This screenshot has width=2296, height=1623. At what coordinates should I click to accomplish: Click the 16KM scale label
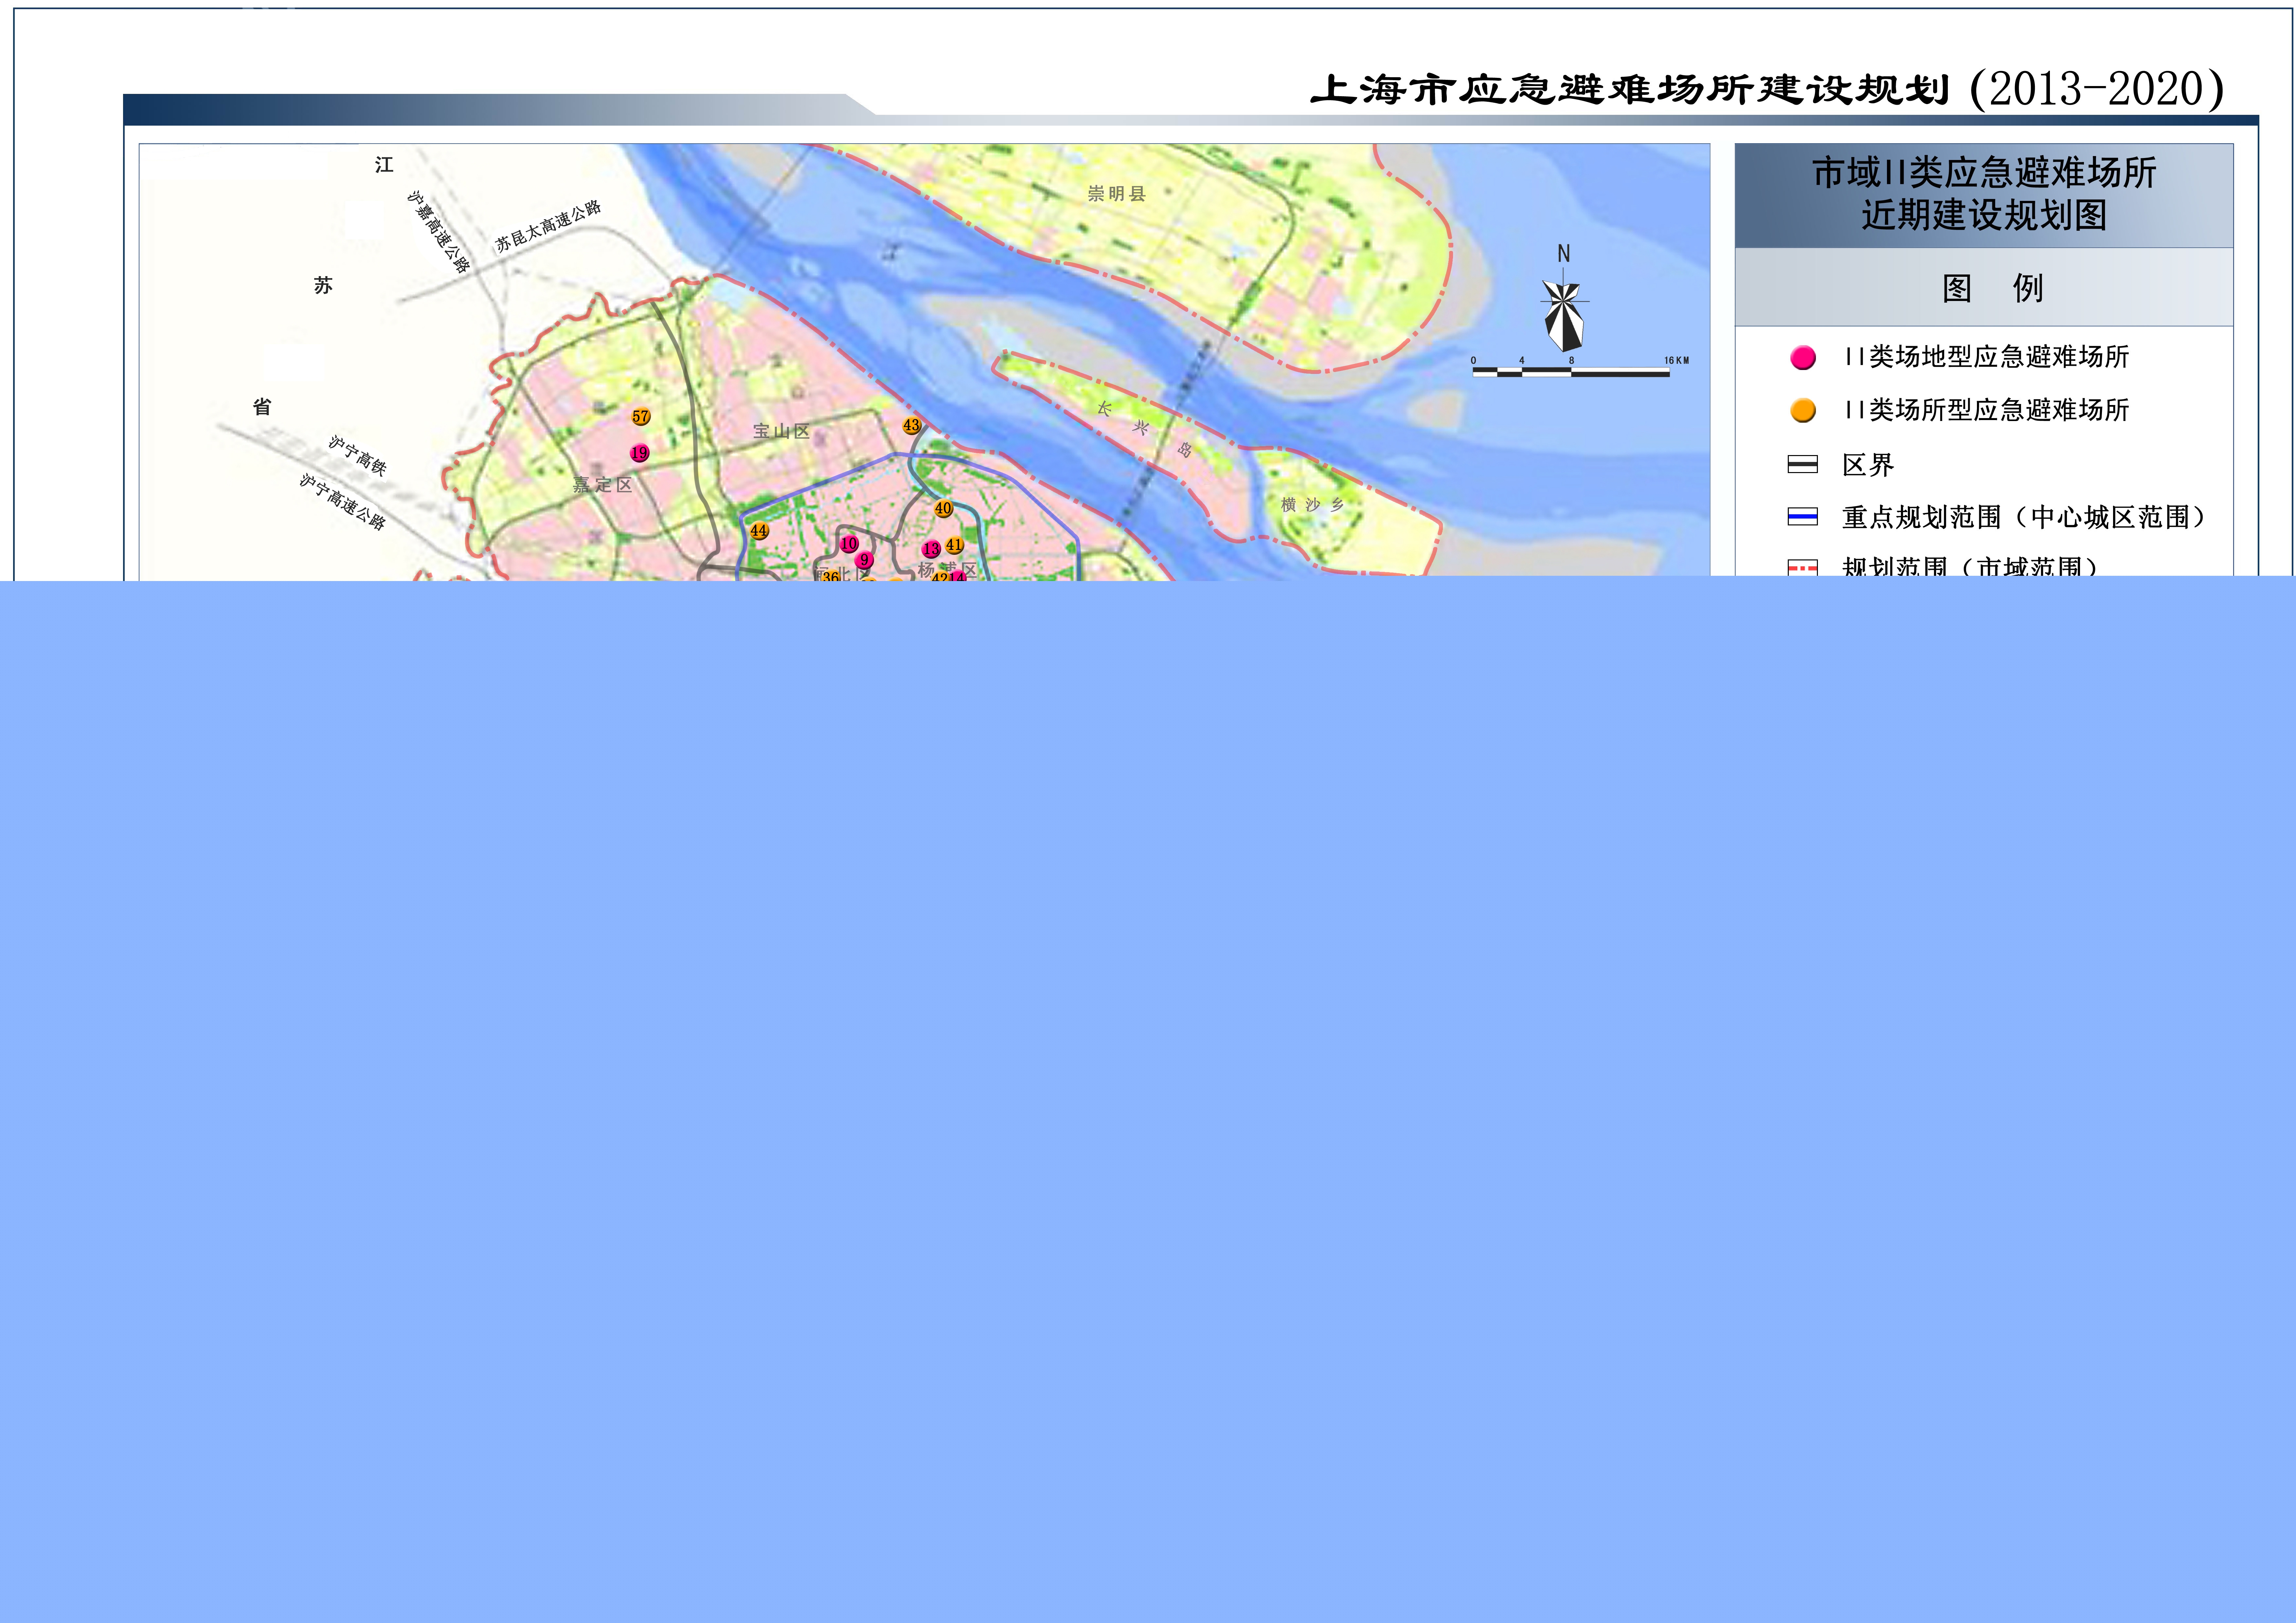point(1677,360)
